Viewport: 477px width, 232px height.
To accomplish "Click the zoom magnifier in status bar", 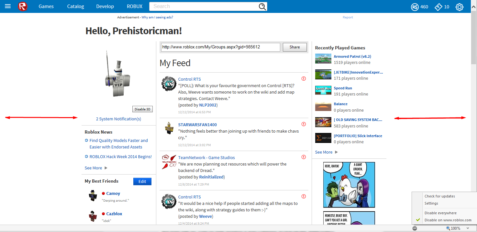I will pyautogui.click(x=448, y=228).
